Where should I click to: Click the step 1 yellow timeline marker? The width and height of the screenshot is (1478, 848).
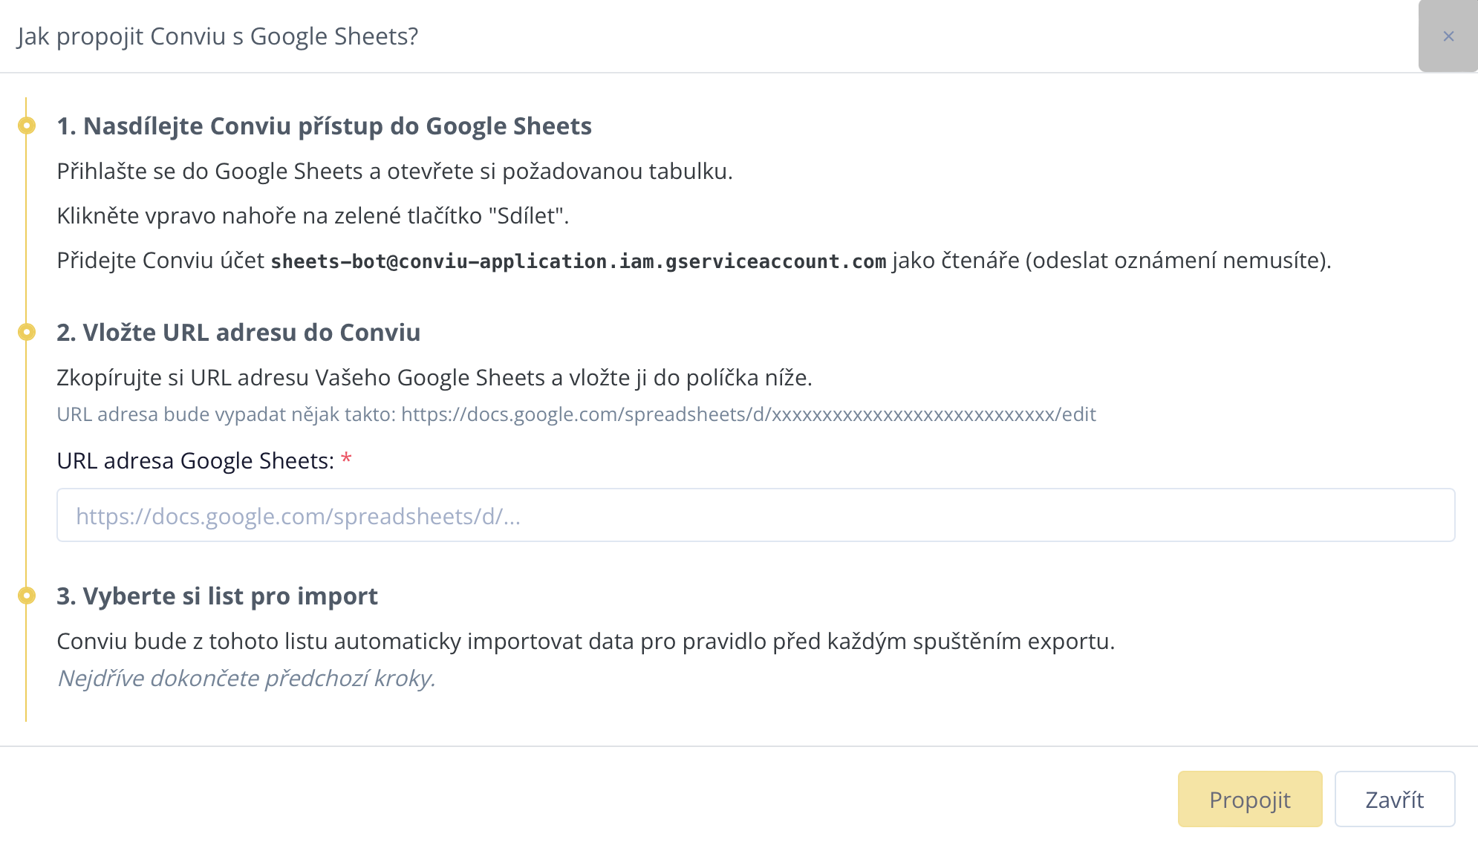27,125
